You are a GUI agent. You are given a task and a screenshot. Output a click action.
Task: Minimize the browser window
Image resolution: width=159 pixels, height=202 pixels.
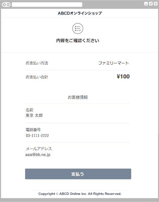point(146,4)
